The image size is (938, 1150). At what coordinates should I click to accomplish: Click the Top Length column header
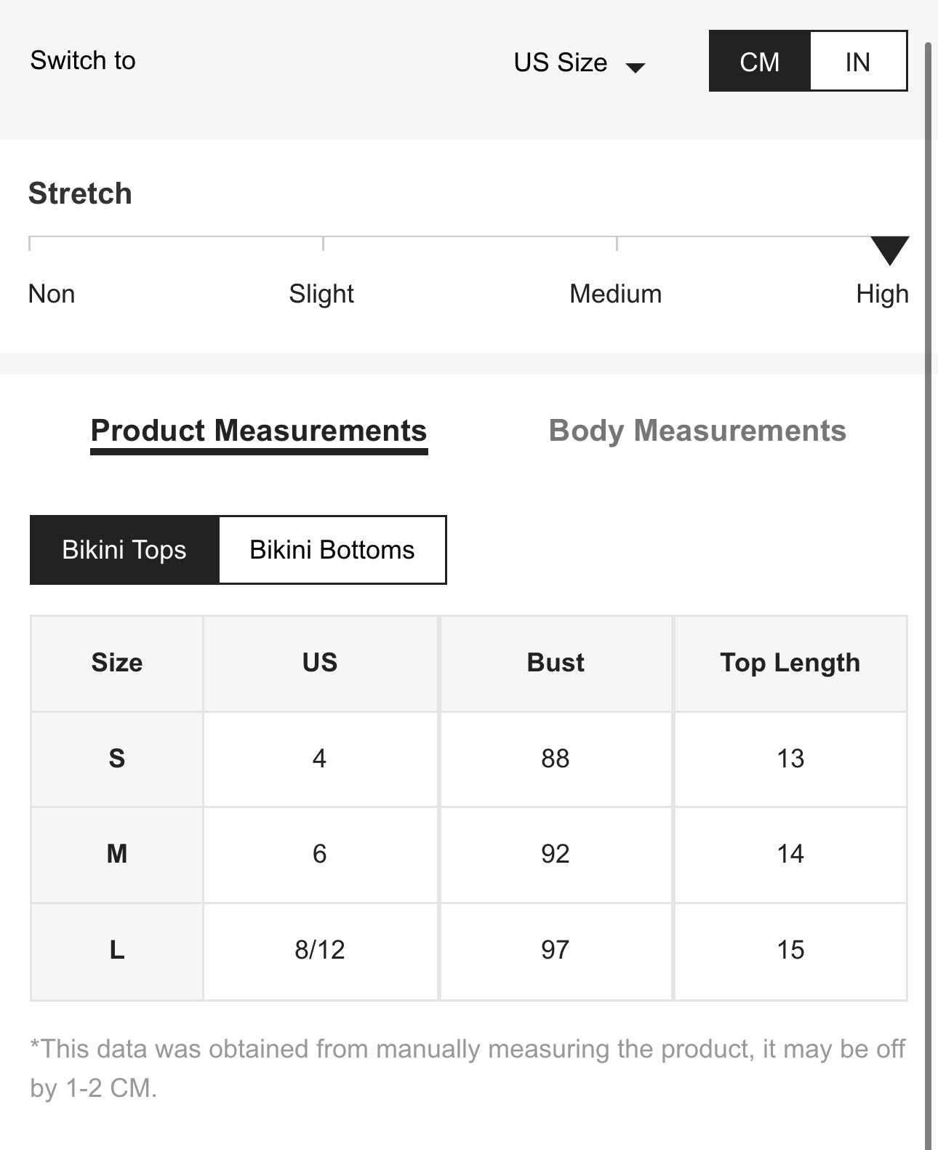click(x=790, y=663)
